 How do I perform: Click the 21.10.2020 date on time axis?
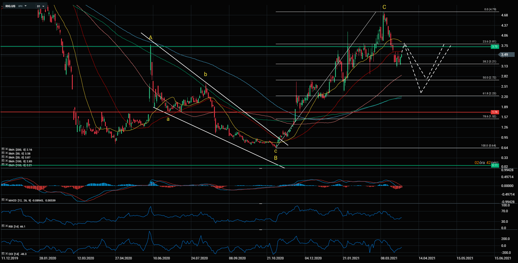click(x=275, y=258)
